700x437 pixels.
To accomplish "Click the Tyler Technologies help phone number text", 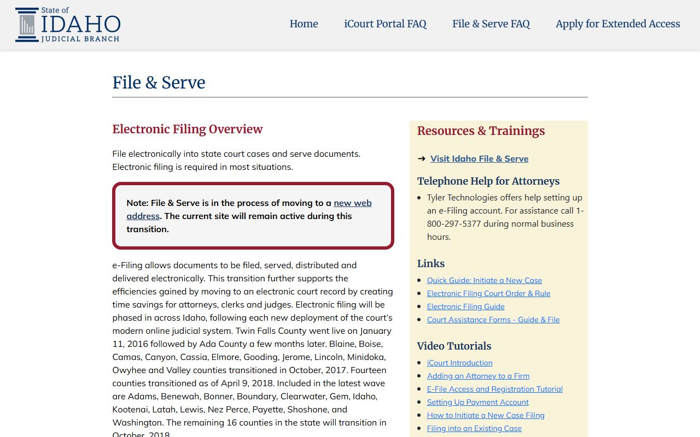I will (505, 217).
